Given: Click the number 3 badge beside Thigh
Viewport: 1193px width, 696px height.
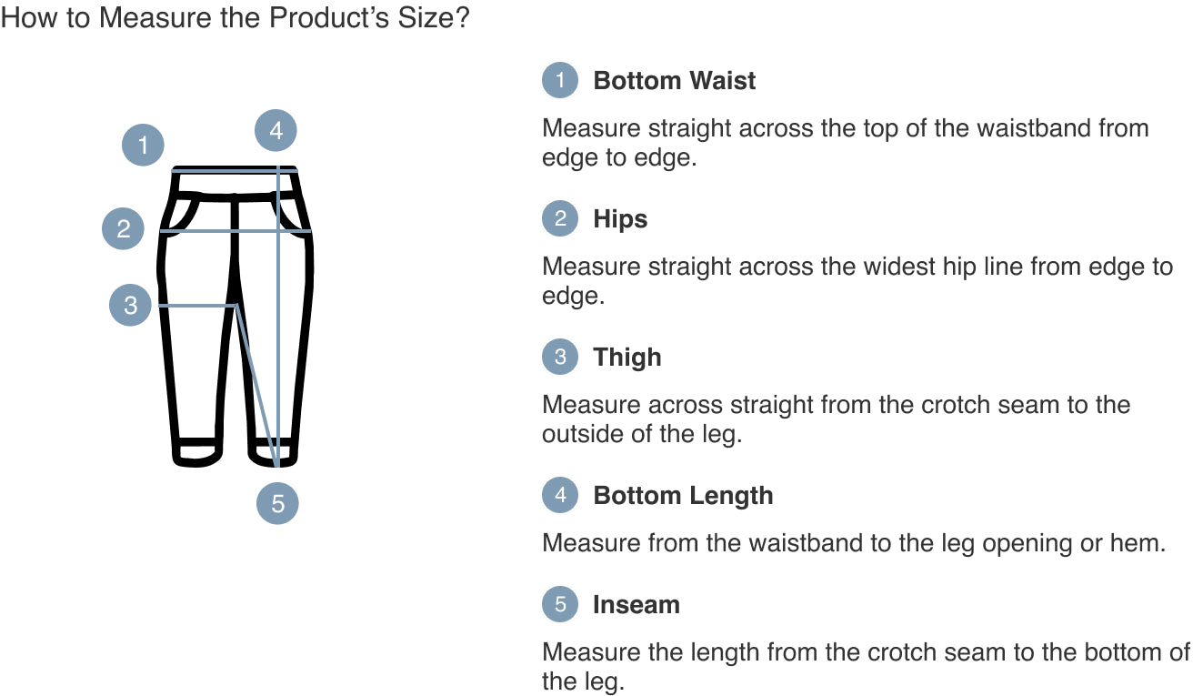Looking at the screenshot, I should coord(560,357).
